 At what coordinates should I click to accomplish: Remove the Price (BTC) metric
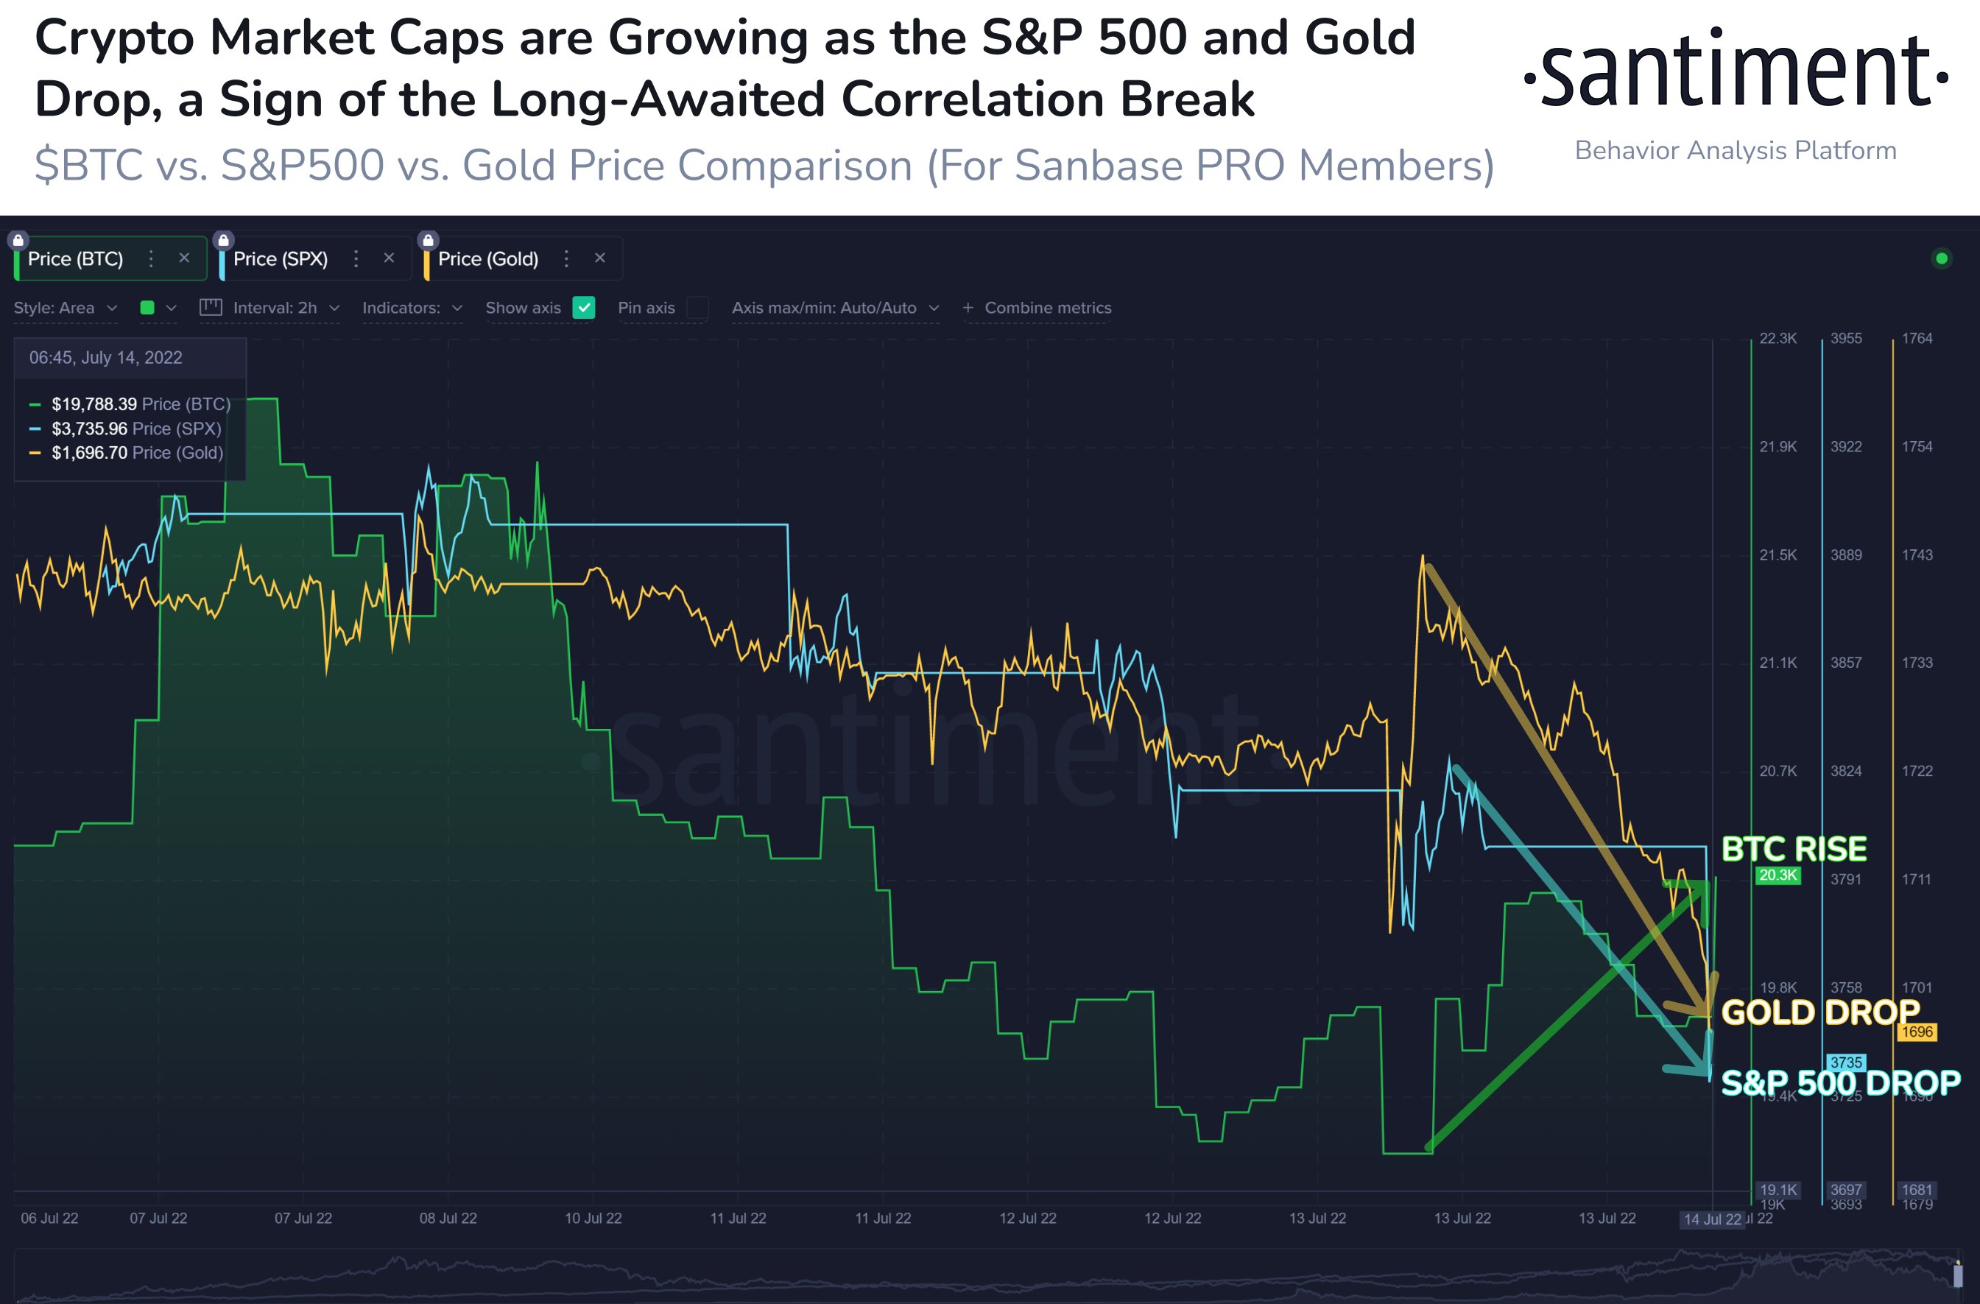(185, 258)
